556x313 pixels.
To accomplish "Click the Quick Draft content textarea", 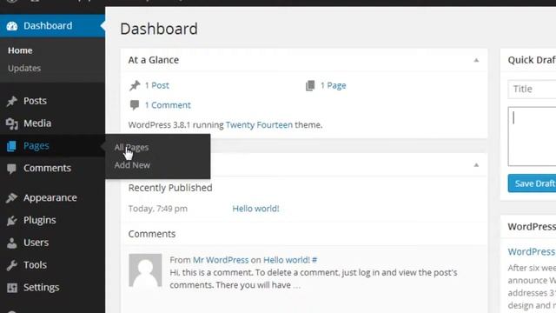I will 532,137.
